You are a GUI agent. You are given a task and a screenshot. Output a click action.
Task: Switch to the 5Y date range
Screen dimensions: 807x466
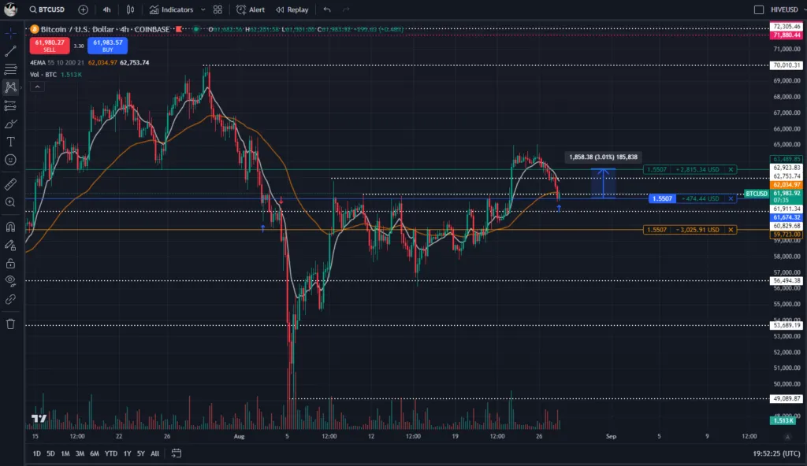140,453
